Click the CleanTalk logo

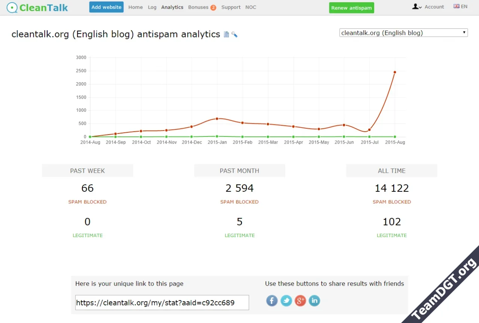pos(37,7)
